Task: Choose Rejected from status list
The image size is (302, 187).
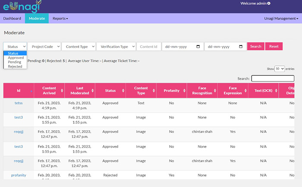Action: click(x=15, y=67)
